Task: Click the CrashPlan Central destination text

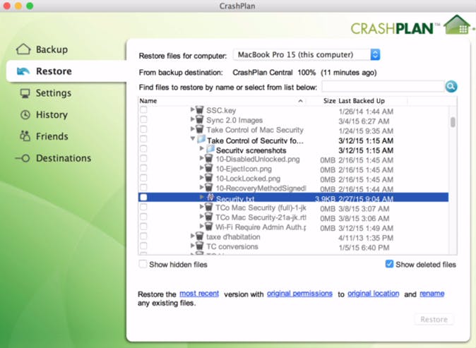Action: (x=262, y=73)
